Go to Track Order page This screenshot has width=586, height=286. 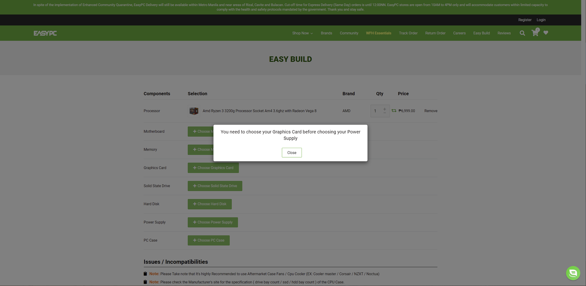(408, 33)
